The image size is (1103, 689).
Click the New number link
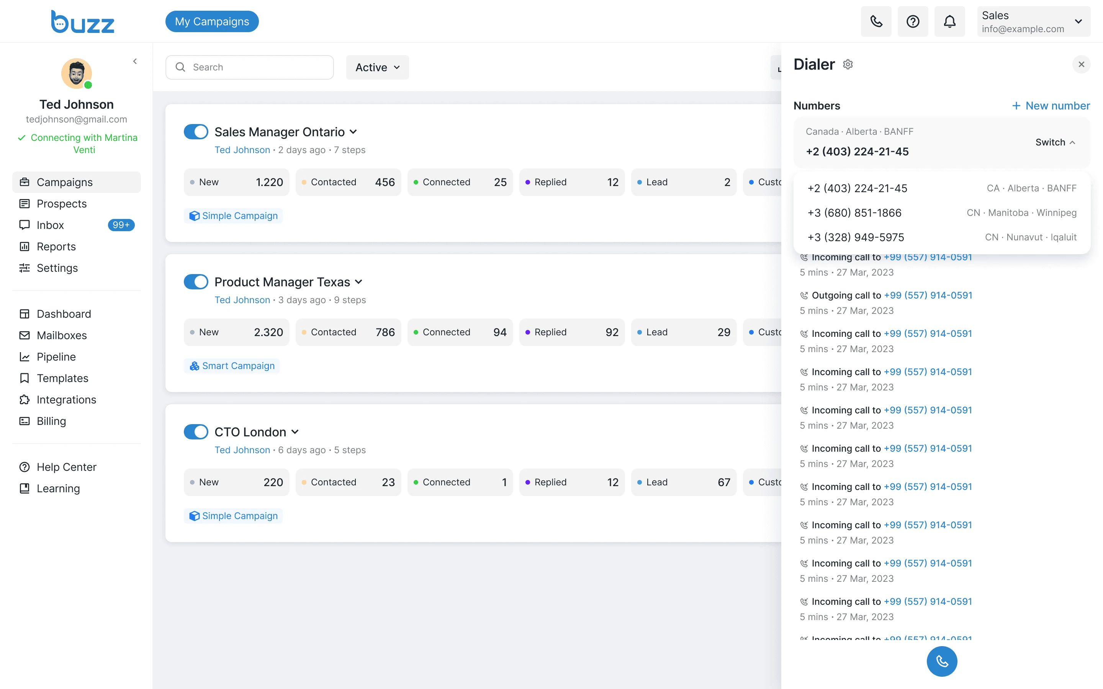click(1051, 106)
